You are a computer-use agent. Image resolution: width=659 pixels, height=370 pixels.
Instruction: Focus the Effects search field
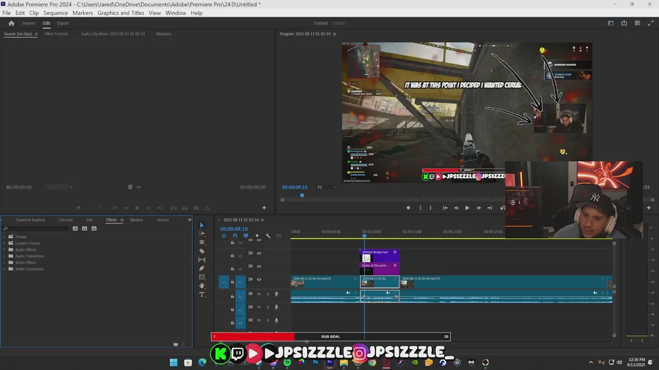(x=35, y=228)
